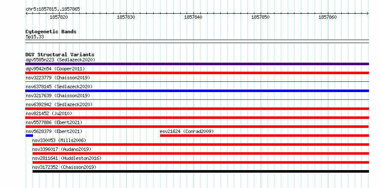
Task: Click the dgv5585n223 (Sedlazeck2020) variant label
Action: pos(60,60)
